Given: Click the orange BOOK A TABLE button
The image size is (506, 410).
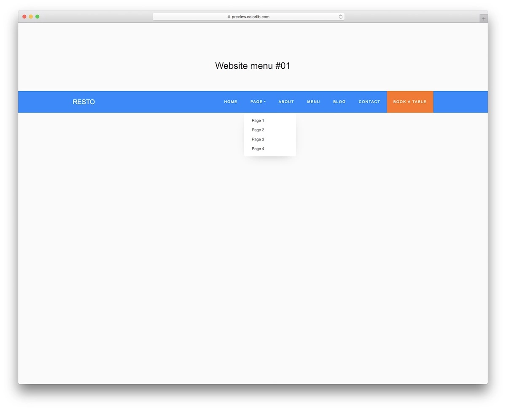Looking at the screenshot, I should click(410, 102).
